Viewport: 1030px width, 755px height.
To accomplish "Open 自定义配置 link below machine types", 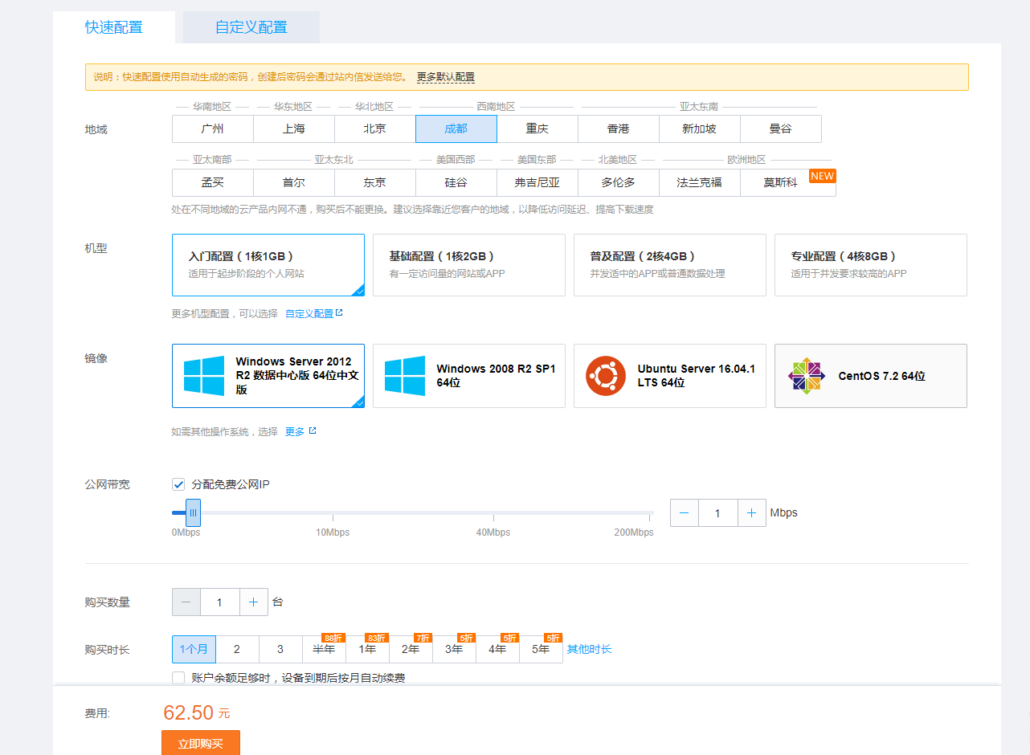I will [x=309, y=314].
